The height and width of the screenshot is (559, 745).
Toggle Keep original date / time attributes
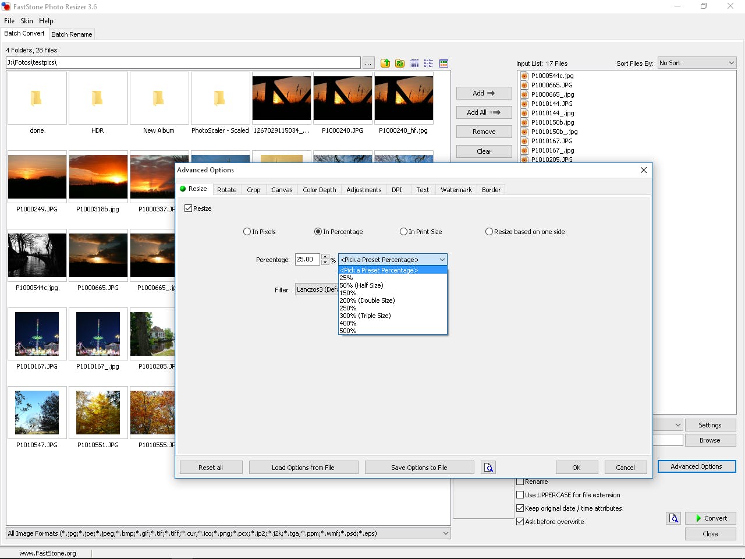click(520, 508)
